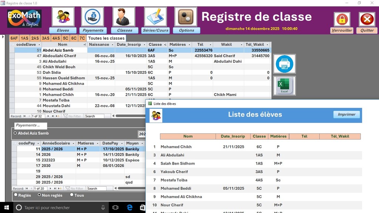379x213 pixels.
Task: Click students icon in Liste des élèves header
Action: click(x=156, y=115)
